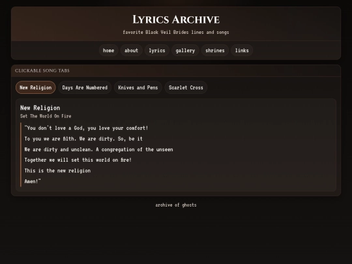Open the home navigation link
352x264 pixels.
pos(108,50)
